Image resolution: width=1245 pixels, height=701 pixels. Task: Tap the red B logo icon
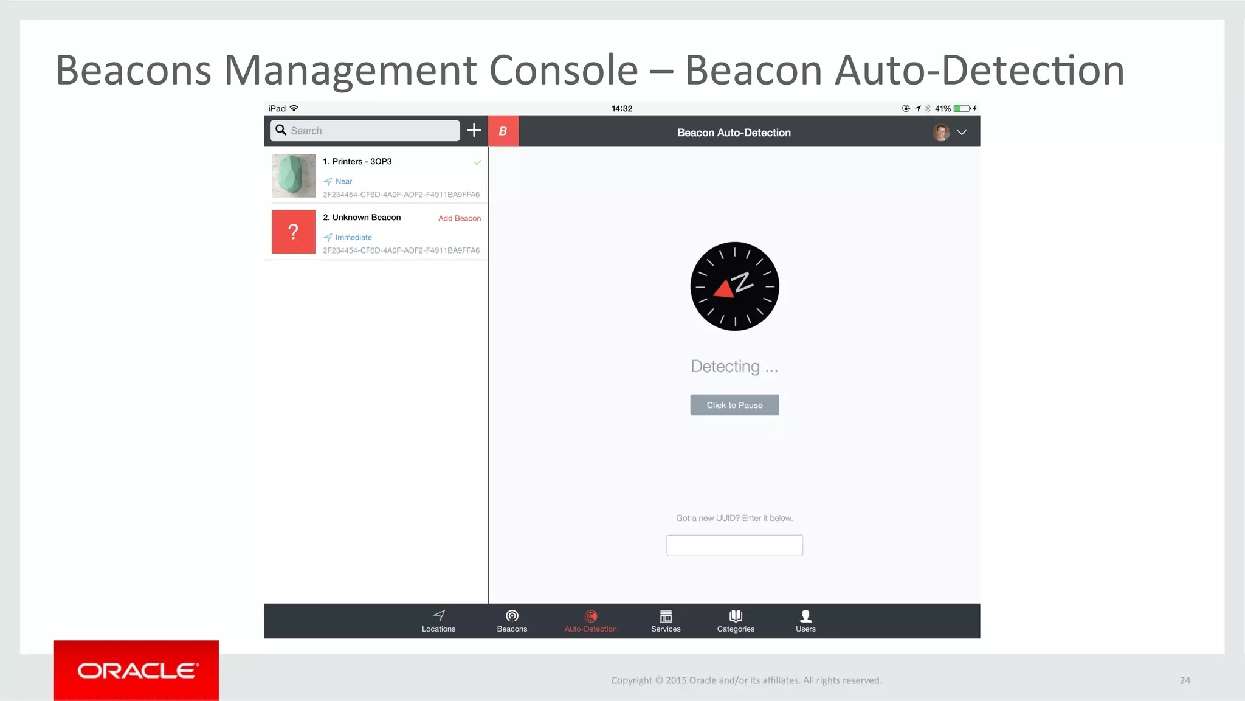coord(503,131)
